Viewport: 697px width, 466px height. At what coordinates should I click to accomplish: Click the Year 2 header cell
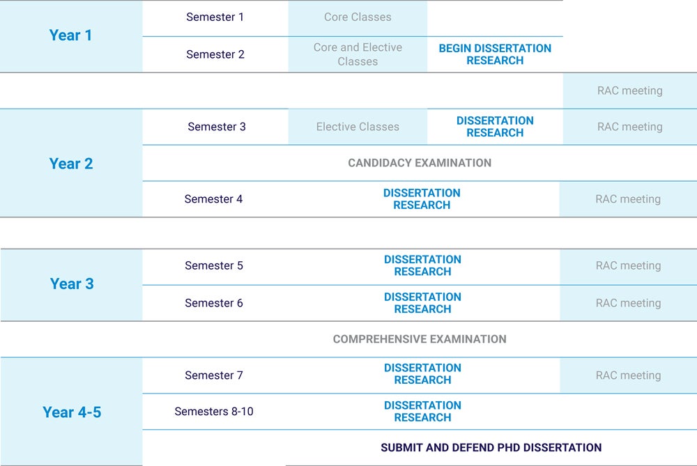click(x=70, y=164)
